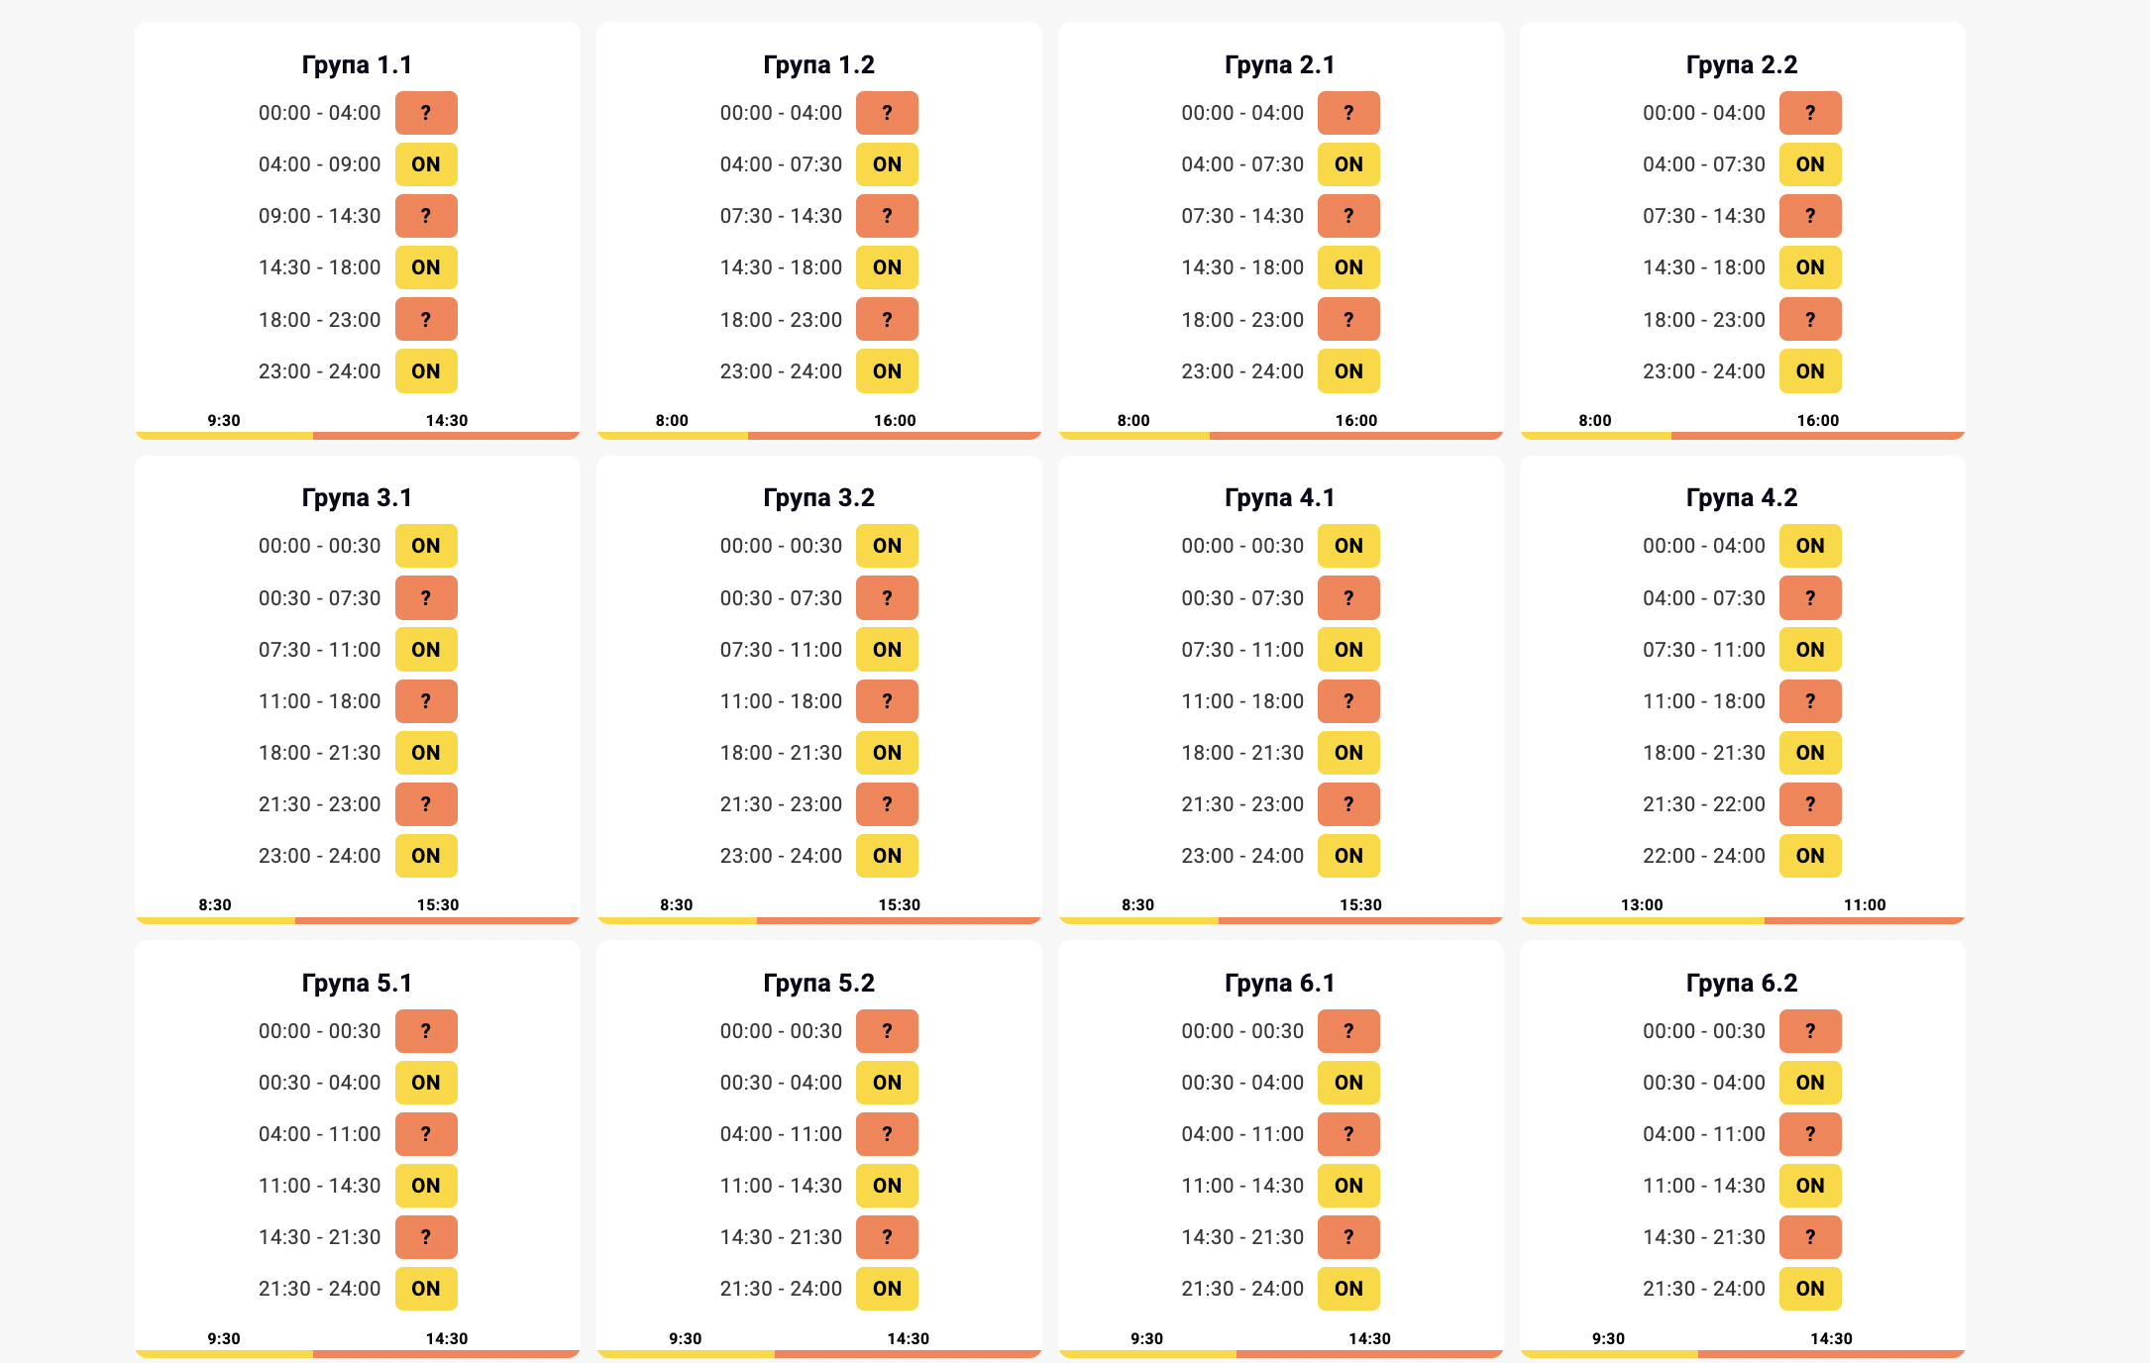Click the ON badge next to 22:00 - 24:00

tap(1809, 856)
